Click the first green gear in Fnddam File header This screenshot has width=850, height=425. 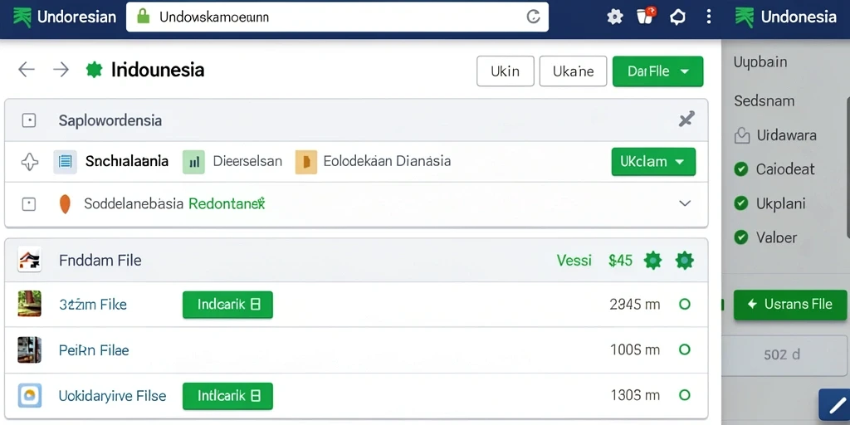click(x=652, y=261)
